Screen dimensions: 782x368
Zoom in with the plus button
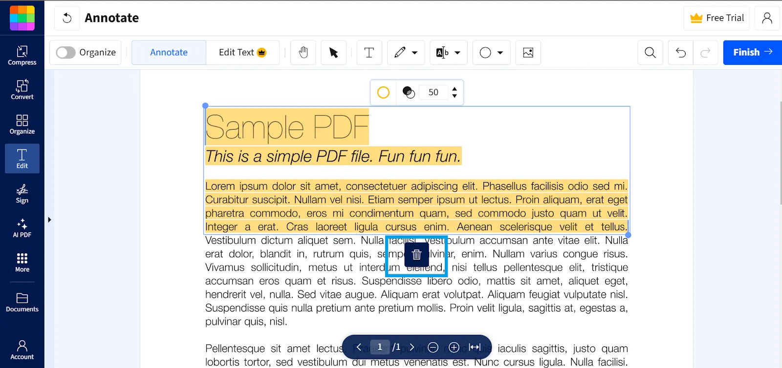click(454, 347)
